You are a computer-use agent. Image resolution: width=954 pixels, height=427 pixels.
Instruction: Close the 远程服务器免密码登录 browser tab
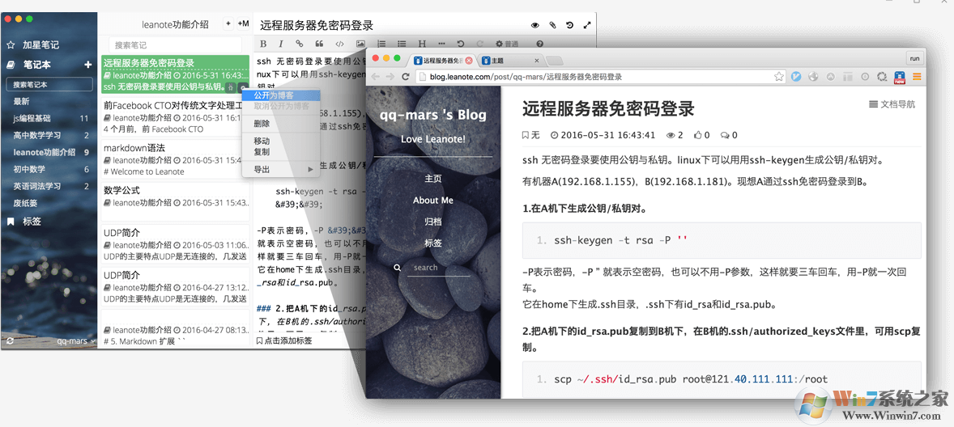[x=468, y=61]
